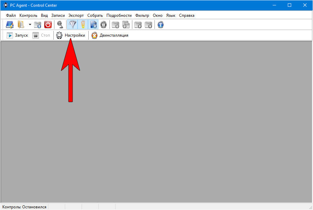Click the red power button icon
This screenshot has height=210, width=313.
tap(48, 25)
